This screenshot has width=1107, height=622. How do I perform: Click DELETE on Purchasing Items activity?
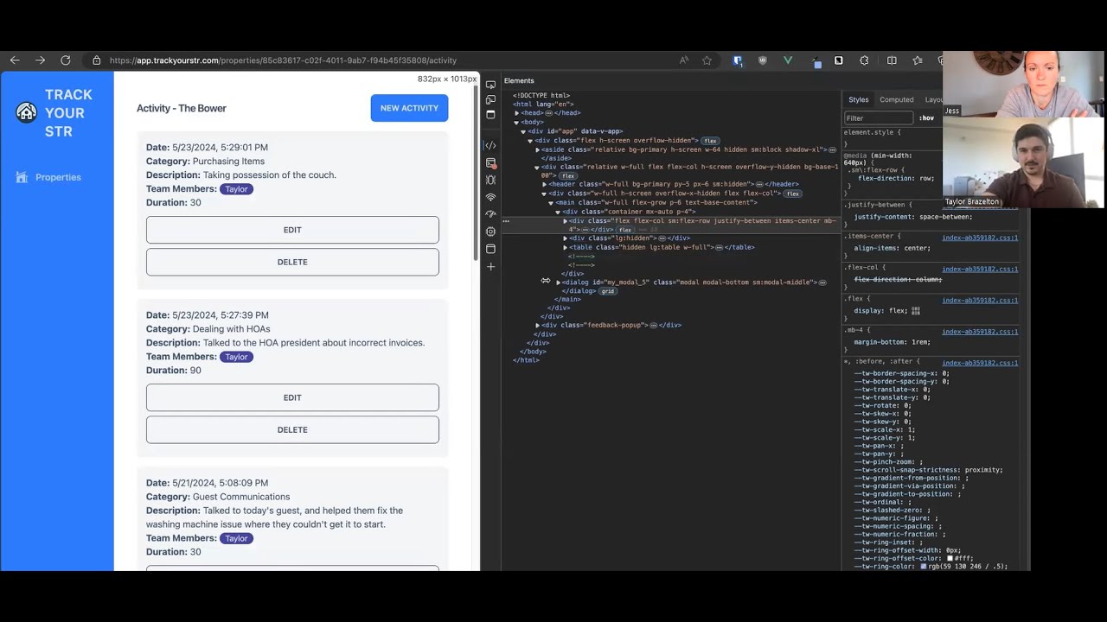292,262
